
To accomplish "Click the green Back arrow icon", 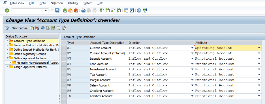I will click(x=65, y=11).
